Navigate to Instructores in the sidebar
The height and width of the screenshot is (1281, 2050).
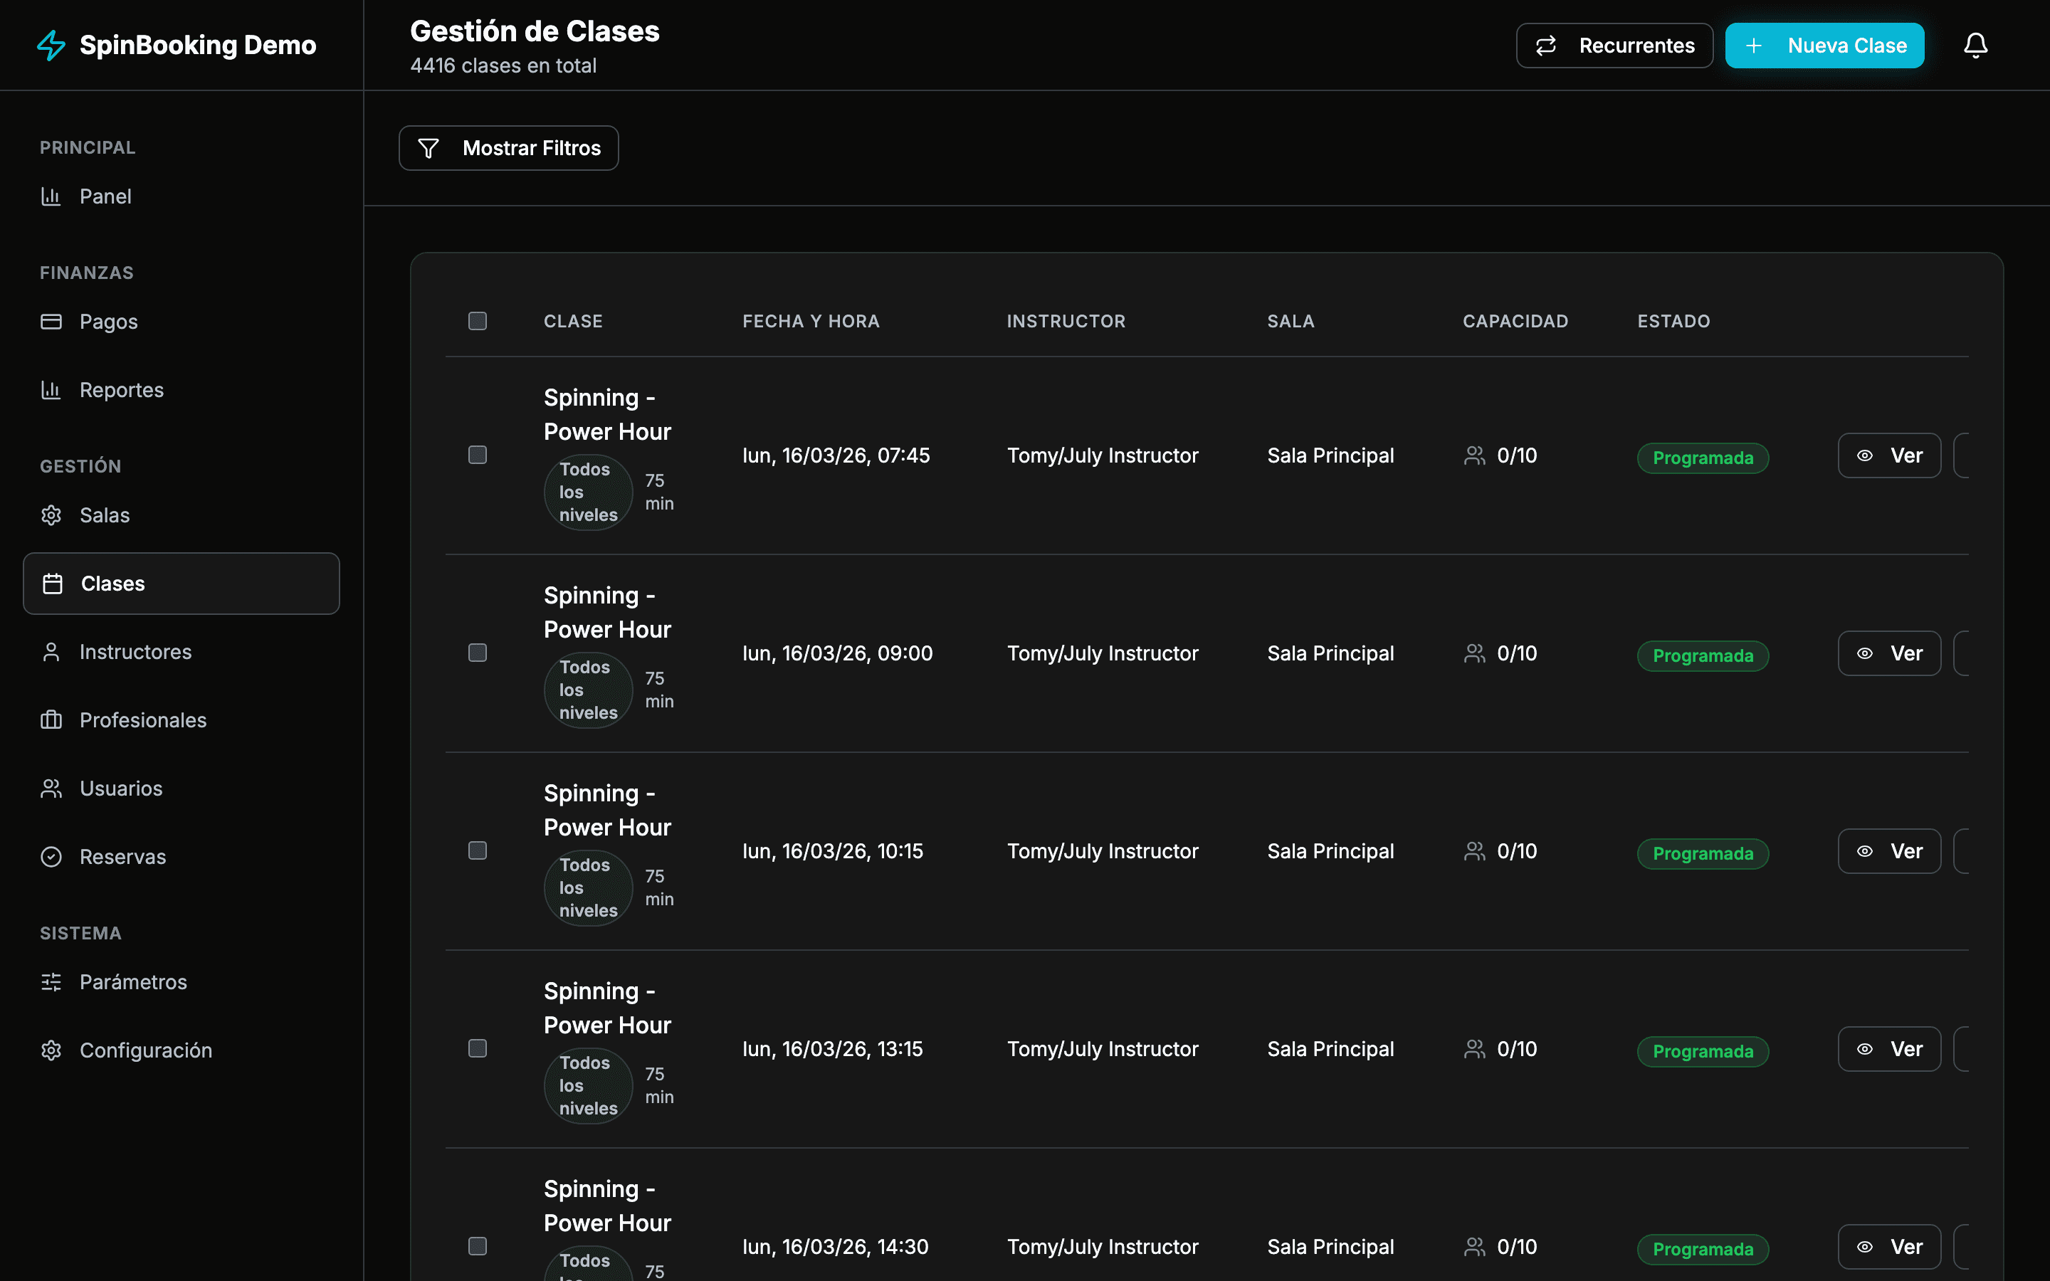click(135, 651)
